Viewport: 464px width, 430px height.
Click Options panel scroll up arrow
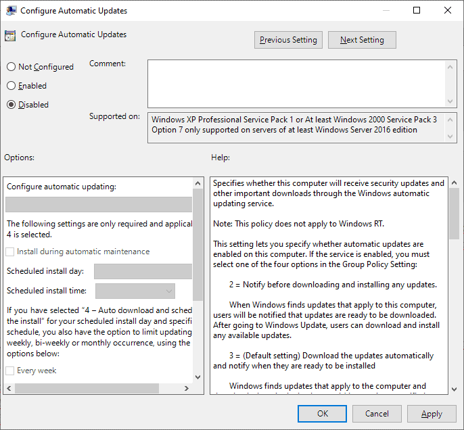pos(198,183)
